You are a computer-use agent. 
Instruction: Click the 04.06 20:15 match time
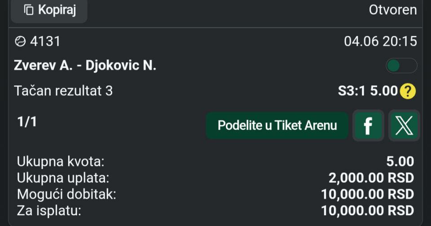[380, 41]
